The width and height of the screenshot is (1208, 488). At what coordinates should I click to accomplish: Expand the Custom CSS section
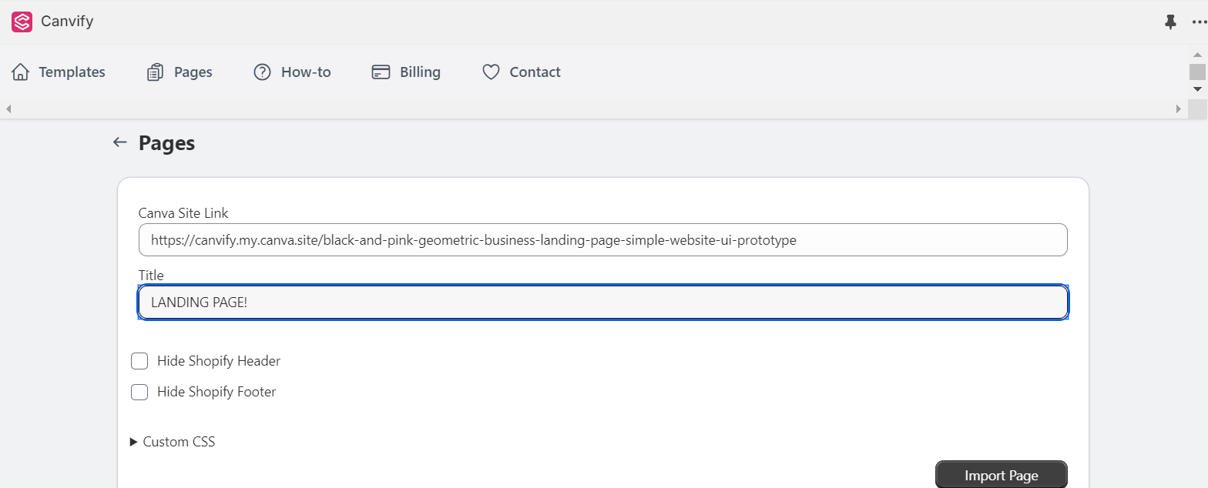tap(173, 442)
